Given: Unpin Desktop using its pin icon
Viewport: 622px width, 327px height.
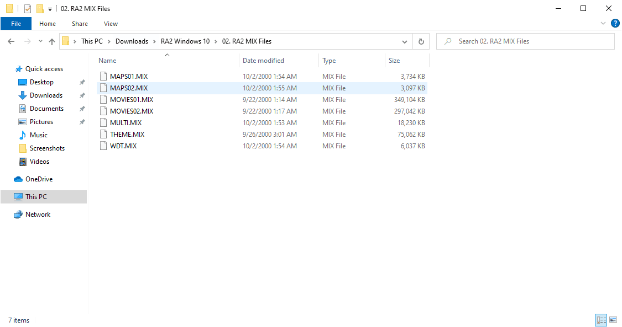Looking at the screenshot, I should [82, 82].
